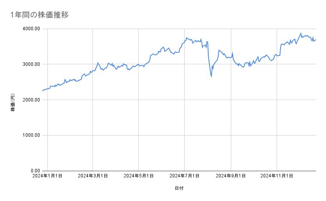The width and height of the screenshot is (326, 201).
Task: Click the early July peak on the line
Action: pos(187,38)
